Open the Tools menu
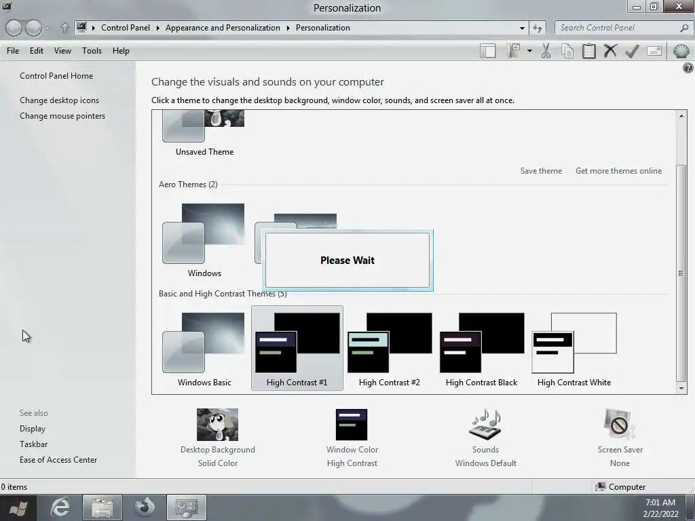This screenshot has width=695, height=521. [92, 51]
